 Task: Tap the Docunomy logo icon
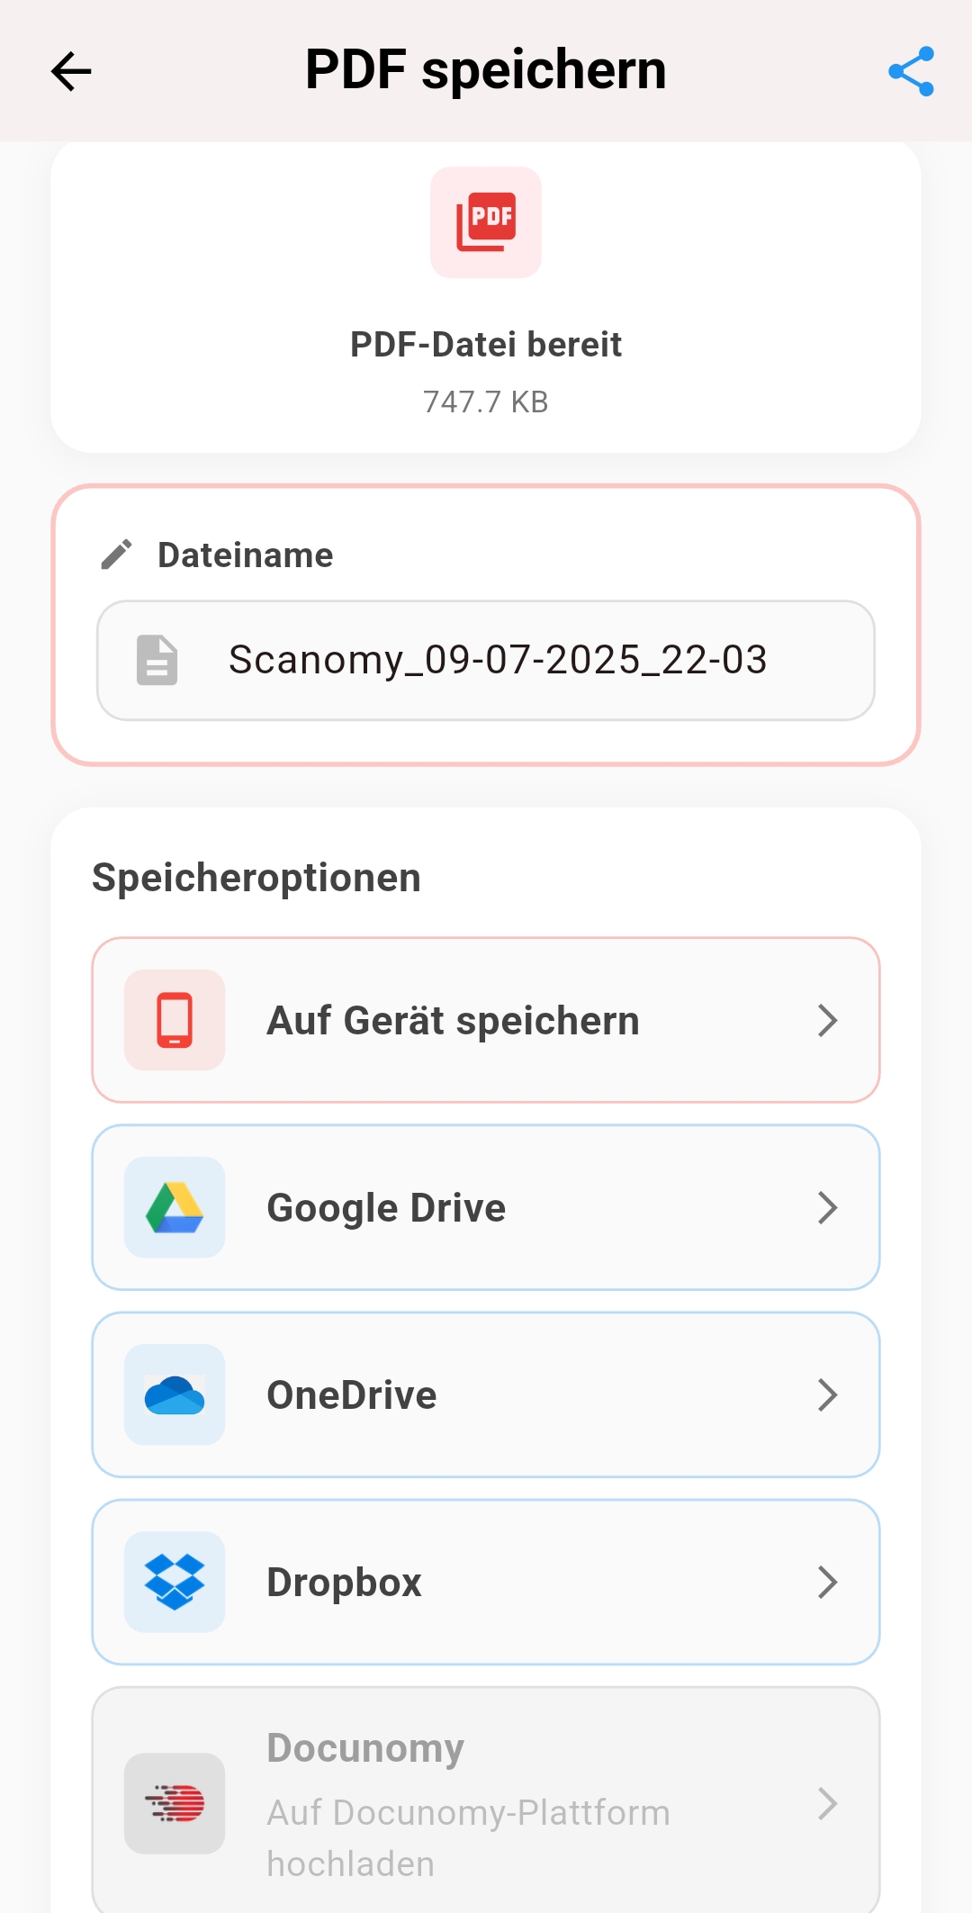click(175, 1803)
